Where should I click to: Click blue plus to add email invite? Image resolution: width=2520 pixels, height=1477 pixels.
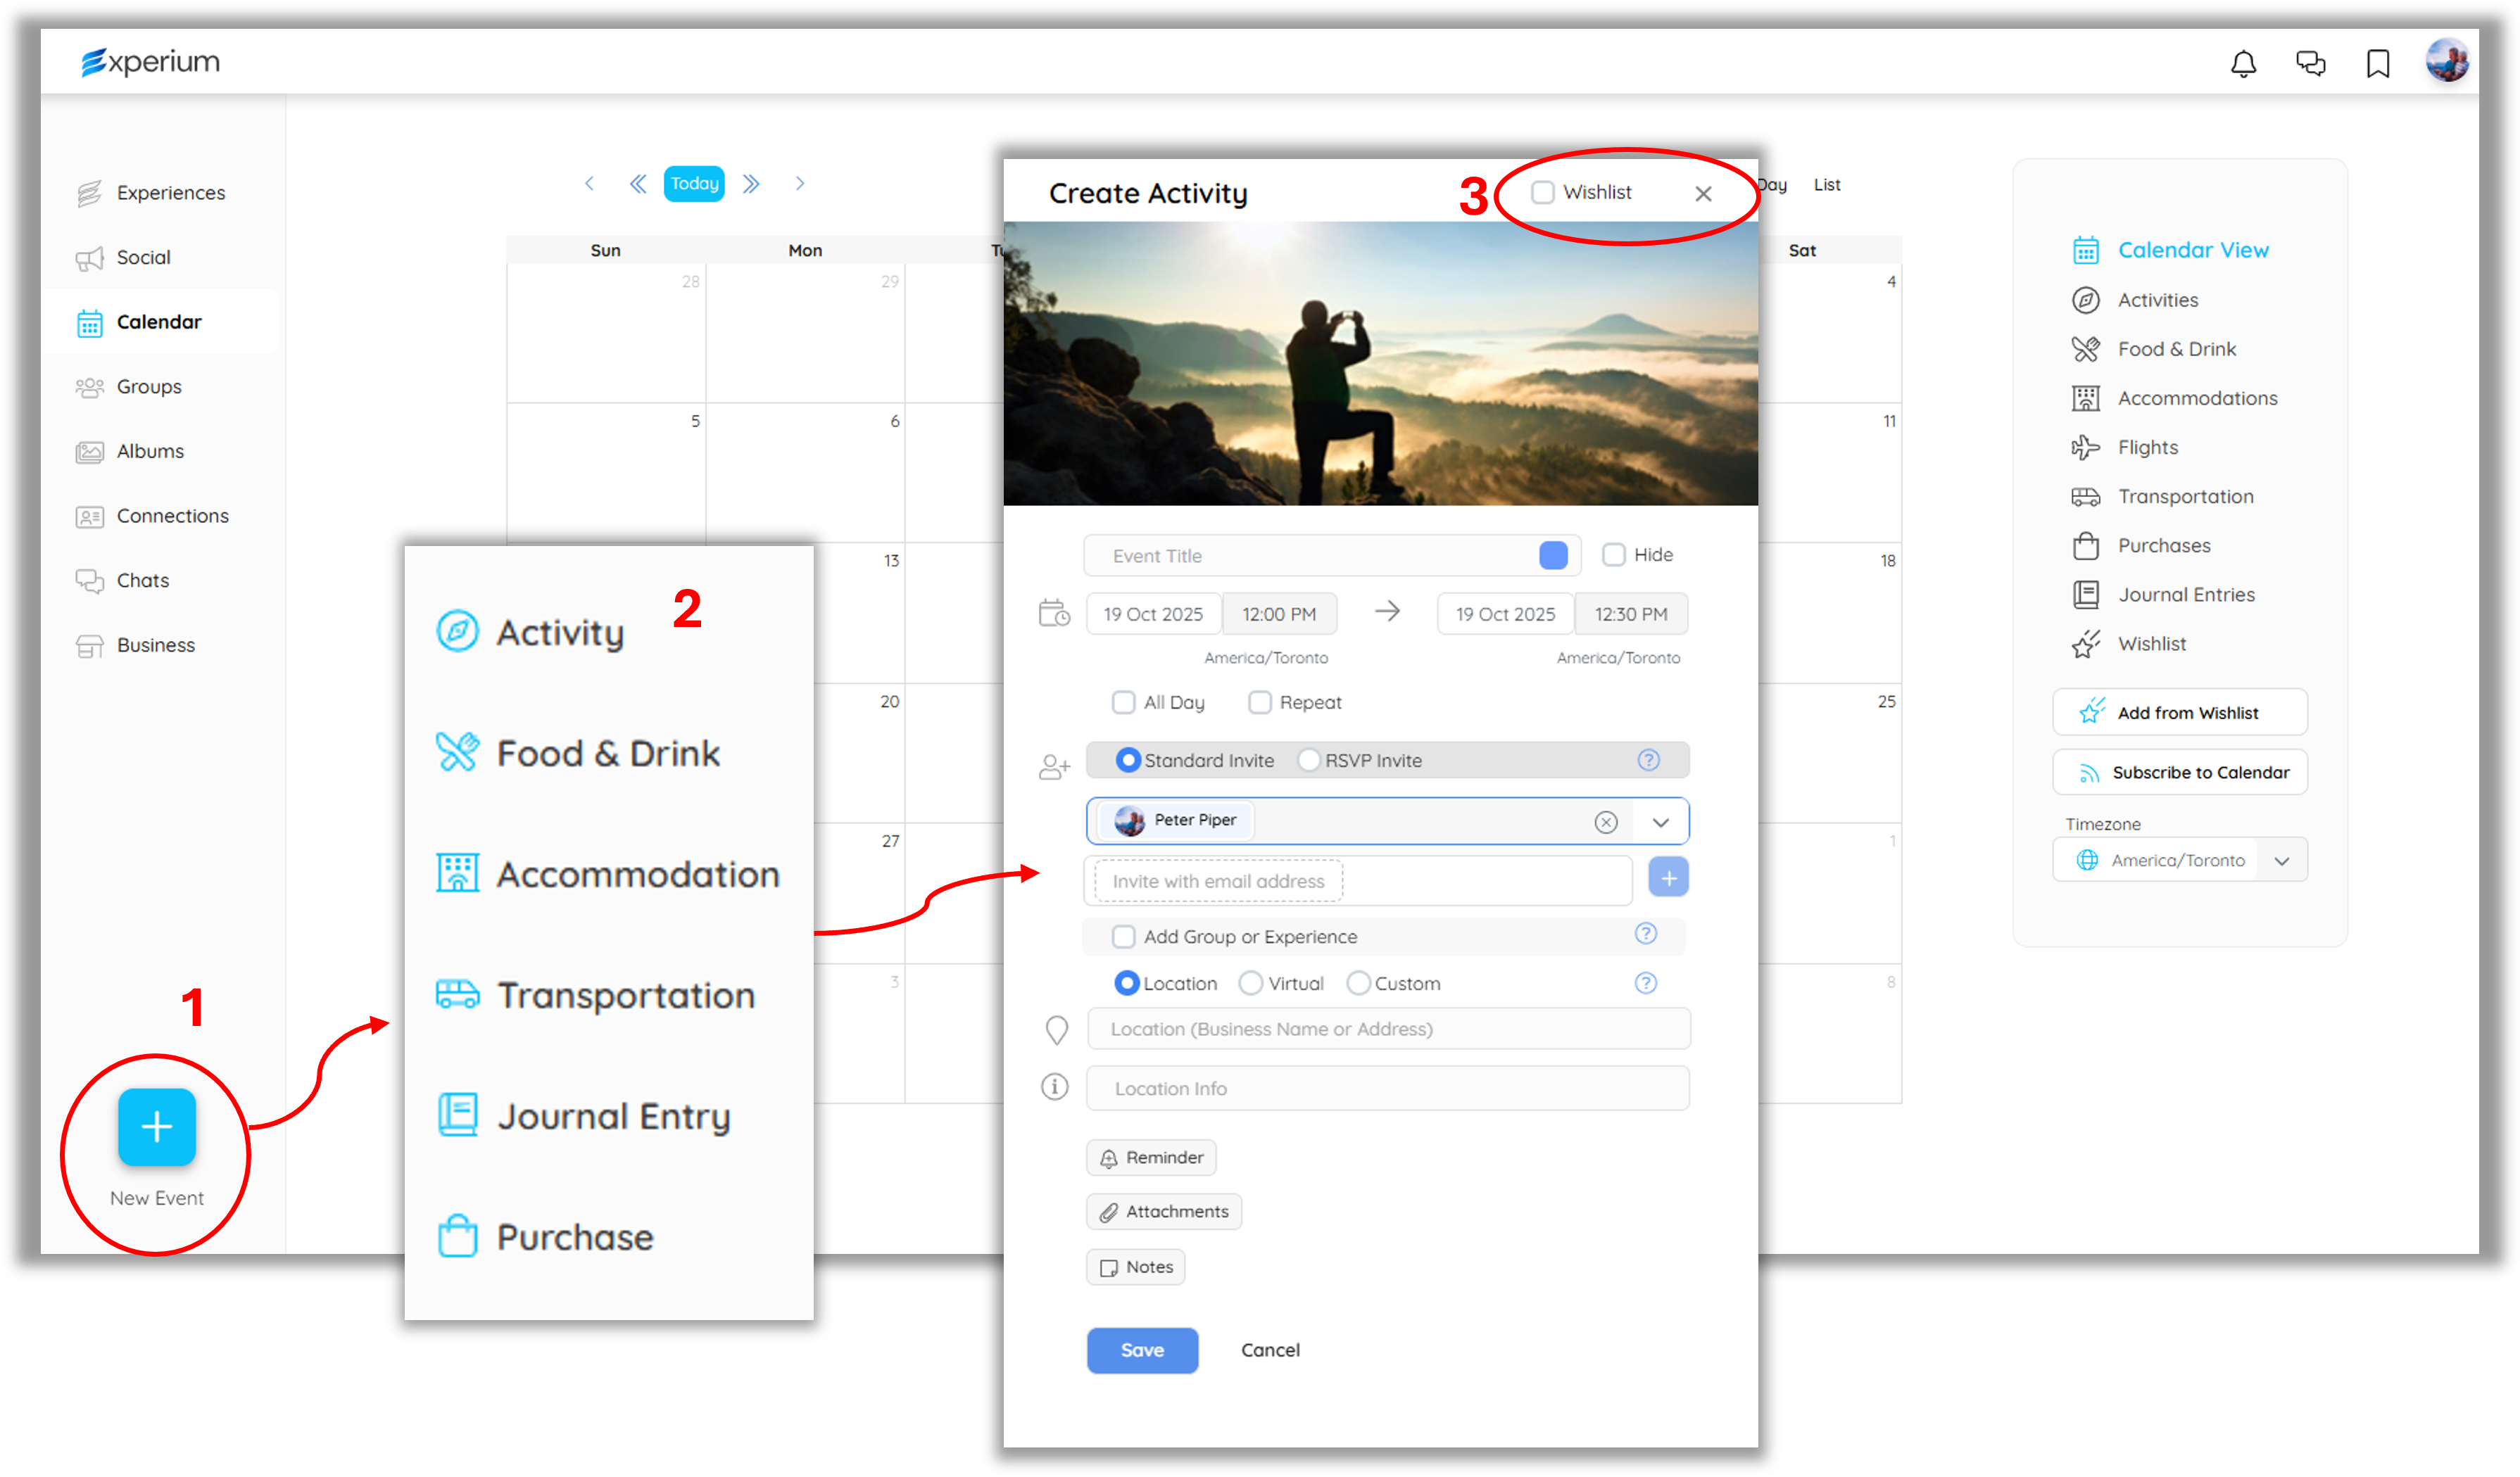point(1668,877)
